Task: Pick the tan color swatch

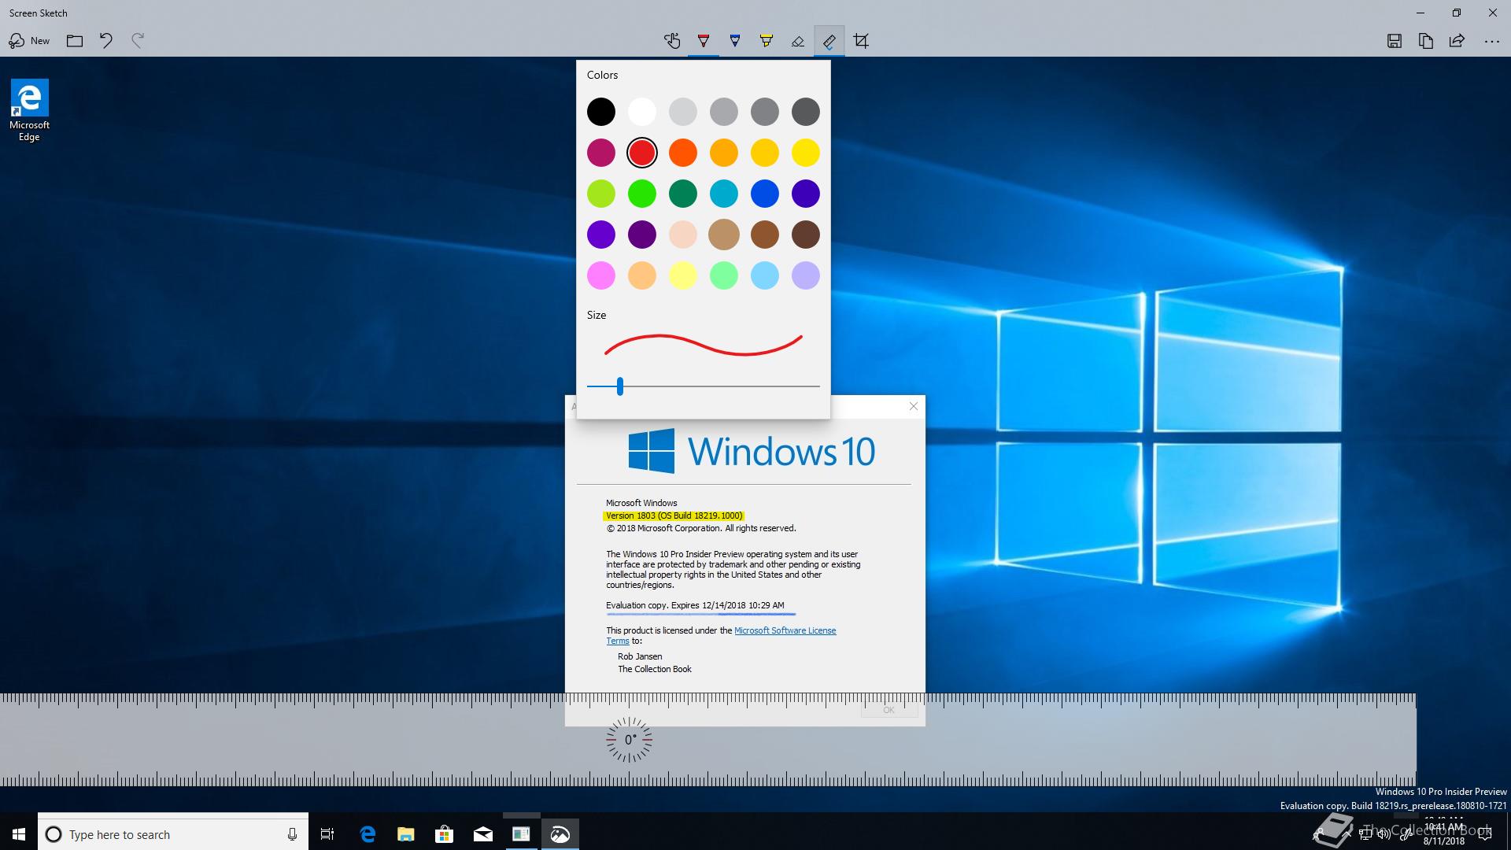Action: click(724, 235)
